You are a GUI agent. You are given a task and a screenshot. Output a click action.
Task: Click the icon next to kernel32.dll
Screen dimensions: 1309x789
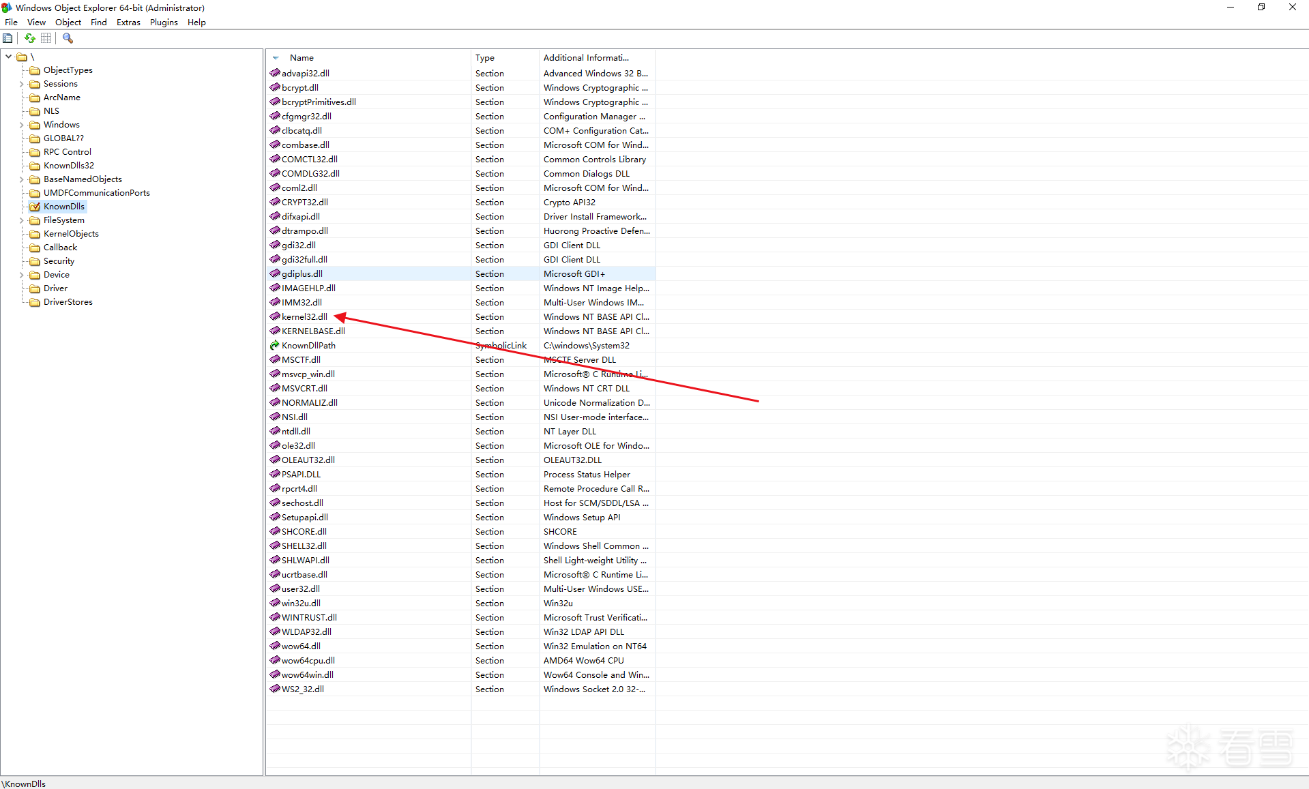275,316
